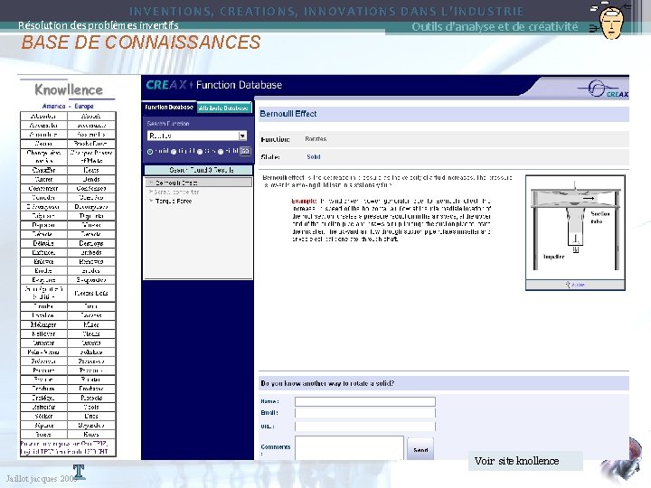The width and height of the screenshot is (651, 488).
Task: Click the Destroys cell in the table
Action: pos(91,243)
